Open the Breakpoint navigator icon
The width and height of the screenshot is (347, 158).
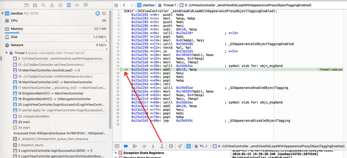[x=77, y=5]
